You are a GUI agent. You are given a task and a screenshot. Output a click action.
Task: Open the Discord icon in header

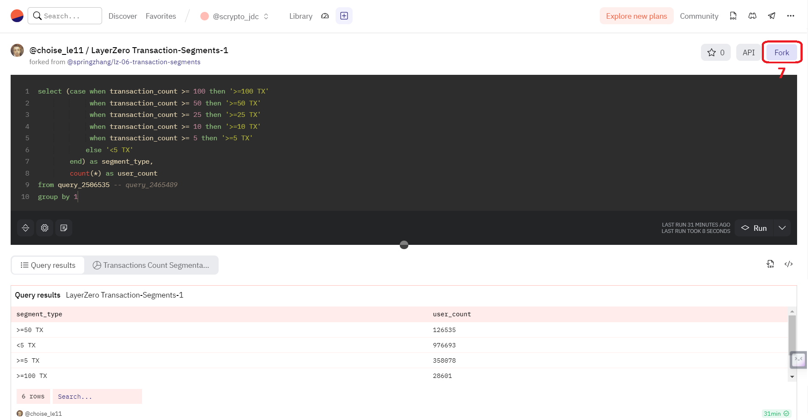point(752,16)
